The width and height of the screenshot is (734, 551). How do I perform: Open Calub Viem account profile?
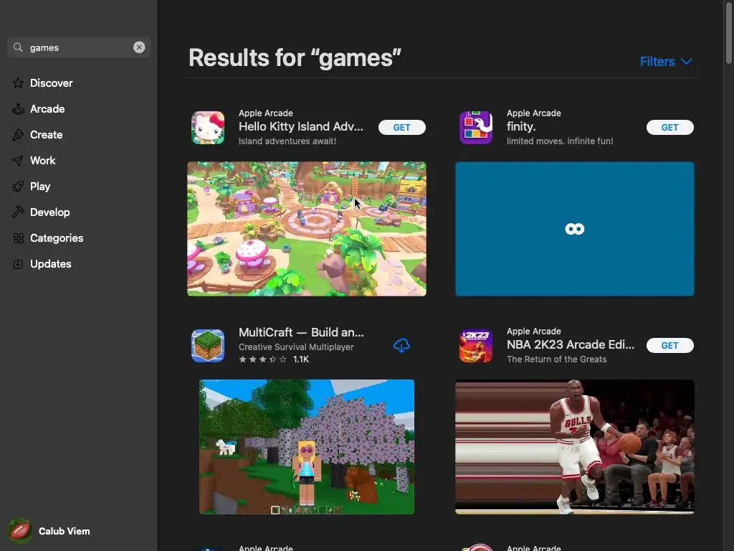[49, 531]
